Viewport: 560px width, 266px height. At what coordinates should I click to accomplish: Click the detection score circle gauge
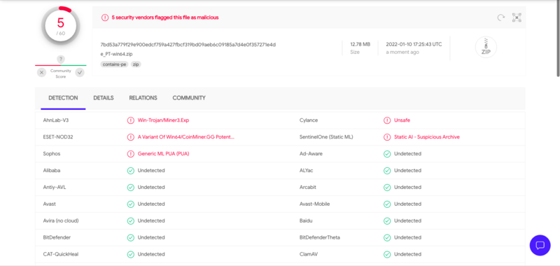click(61, 26)
